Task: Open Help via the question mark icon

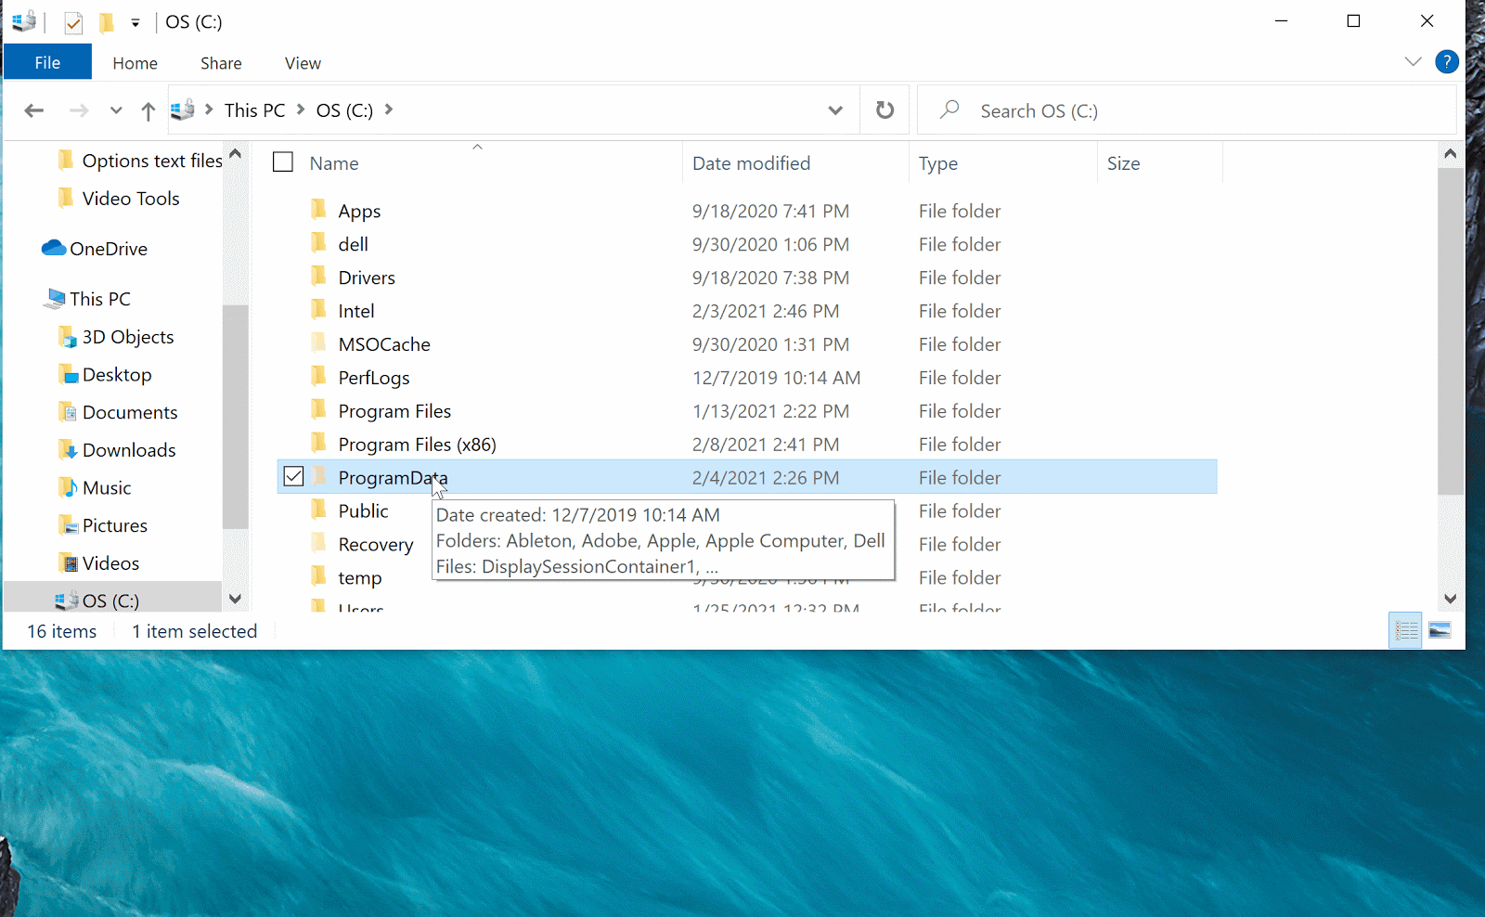Action: (x=1447, y=61)
